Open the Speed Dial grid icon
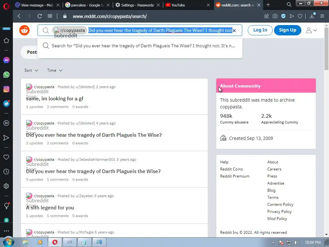This screenshot has height=247, width=329. click(x=50, y=16)
